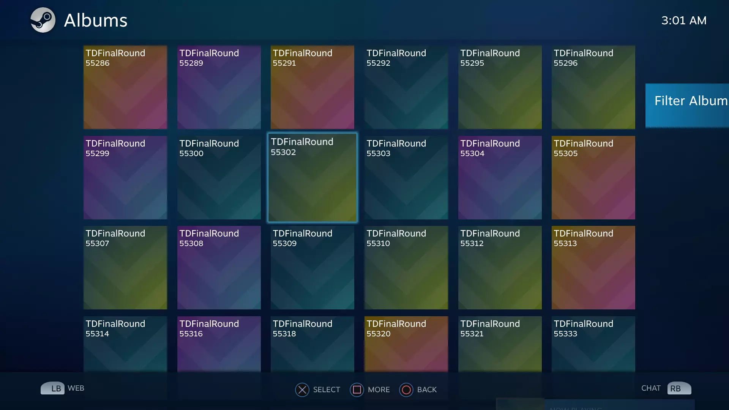This screenshot has height=410, width=729.
Task: Select album TDFinalRound 55308
Action: coord(219,268)
